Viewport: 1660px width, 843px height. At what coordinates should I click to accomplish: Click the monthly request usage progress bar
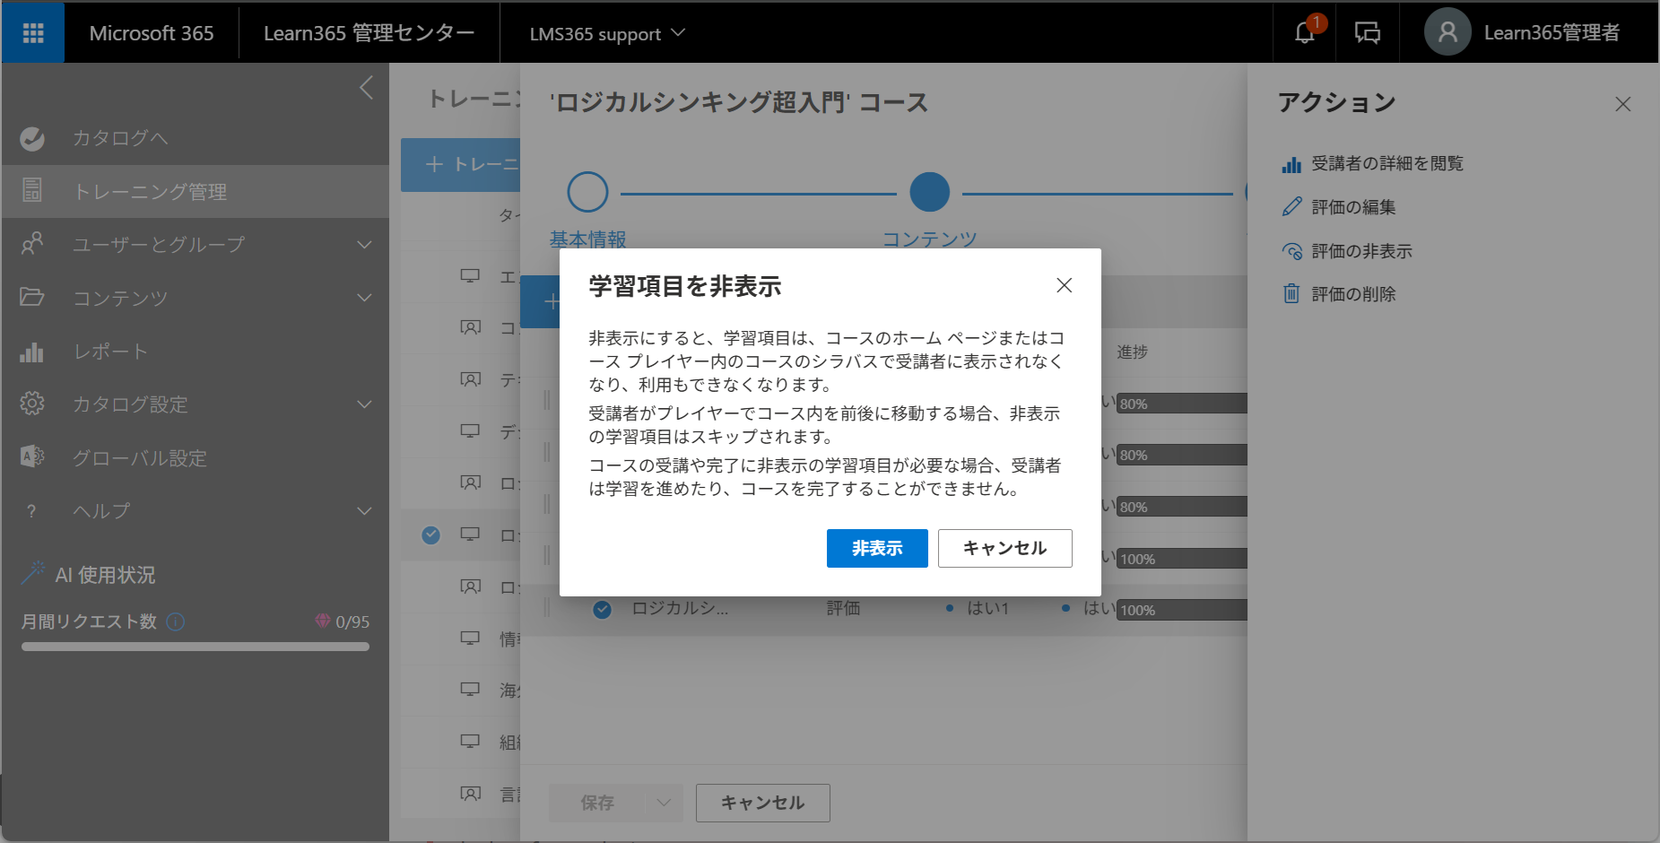point(196,647)
